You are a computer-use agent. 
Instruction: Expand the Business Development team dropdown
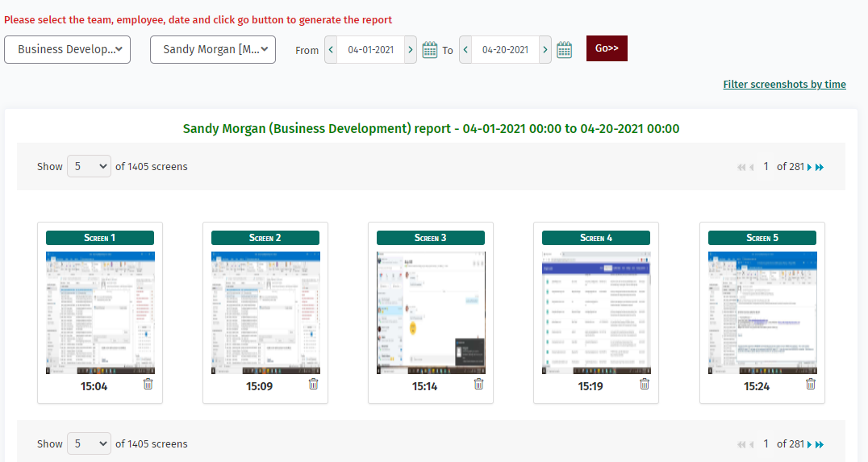[x=68, y=49]
